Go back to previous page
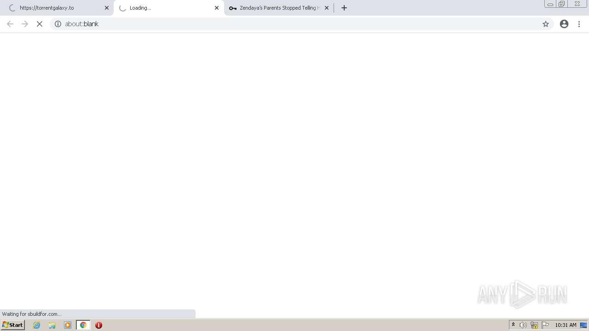This screenshot has height=331, width=589. pyautogui.click(x=10, y=24)
